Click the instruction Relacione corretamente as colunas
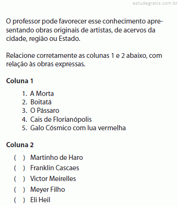Viewport: 178px width, 205px height. point(84,60)
